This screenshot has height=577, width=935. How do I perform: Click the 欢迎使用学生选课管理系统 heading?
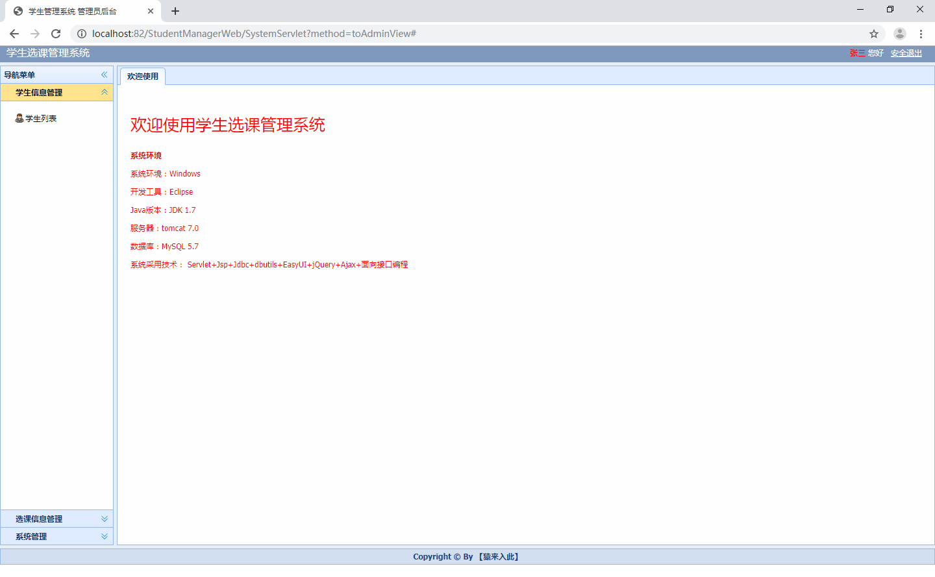[x=228, y=125]
